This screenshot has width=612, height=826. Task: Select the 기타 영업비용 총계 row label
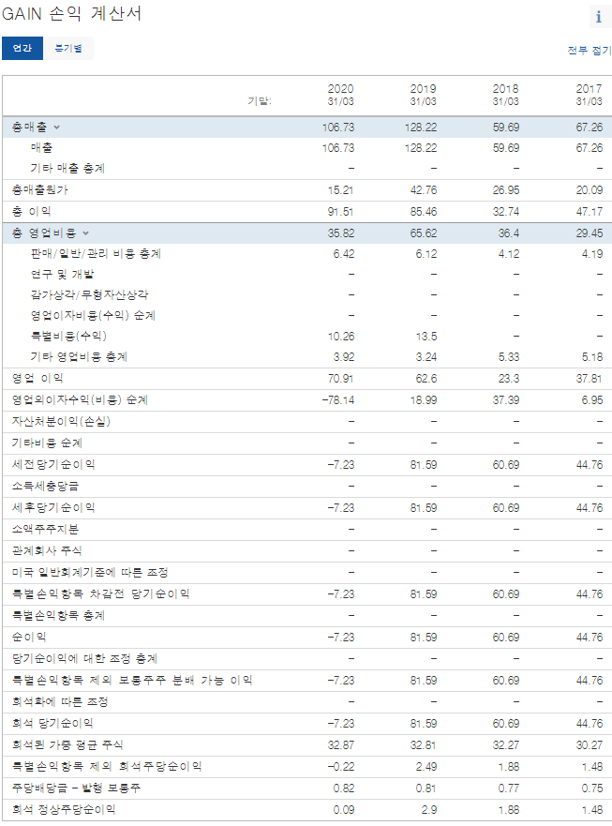point(79,356)
